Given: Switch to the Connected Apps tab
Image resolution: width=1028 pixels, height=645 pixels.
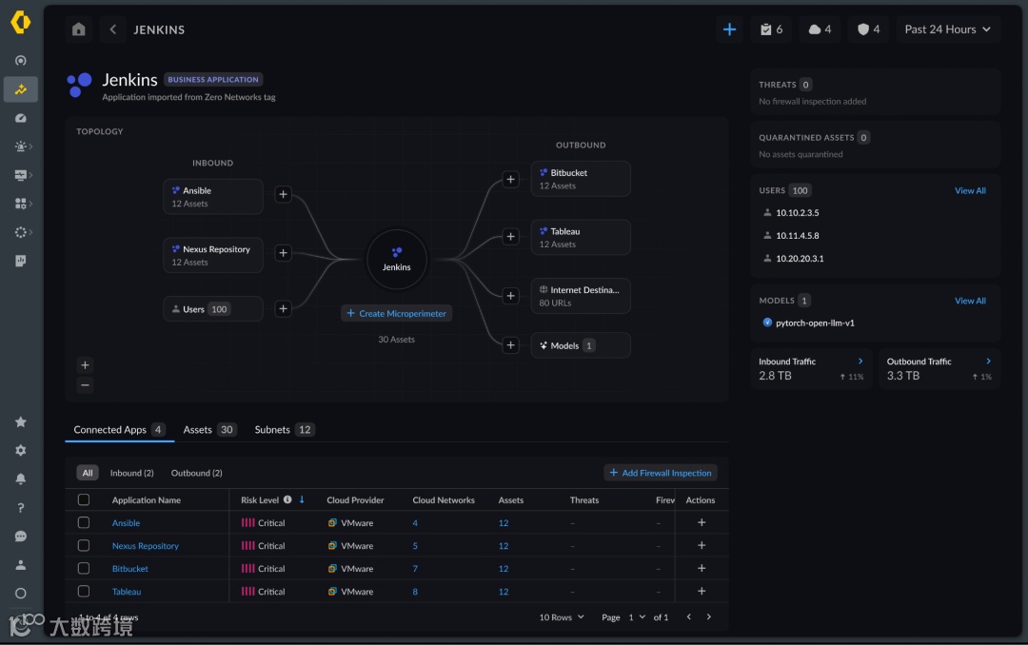Looking at the screenshot, I should point(119,429).
